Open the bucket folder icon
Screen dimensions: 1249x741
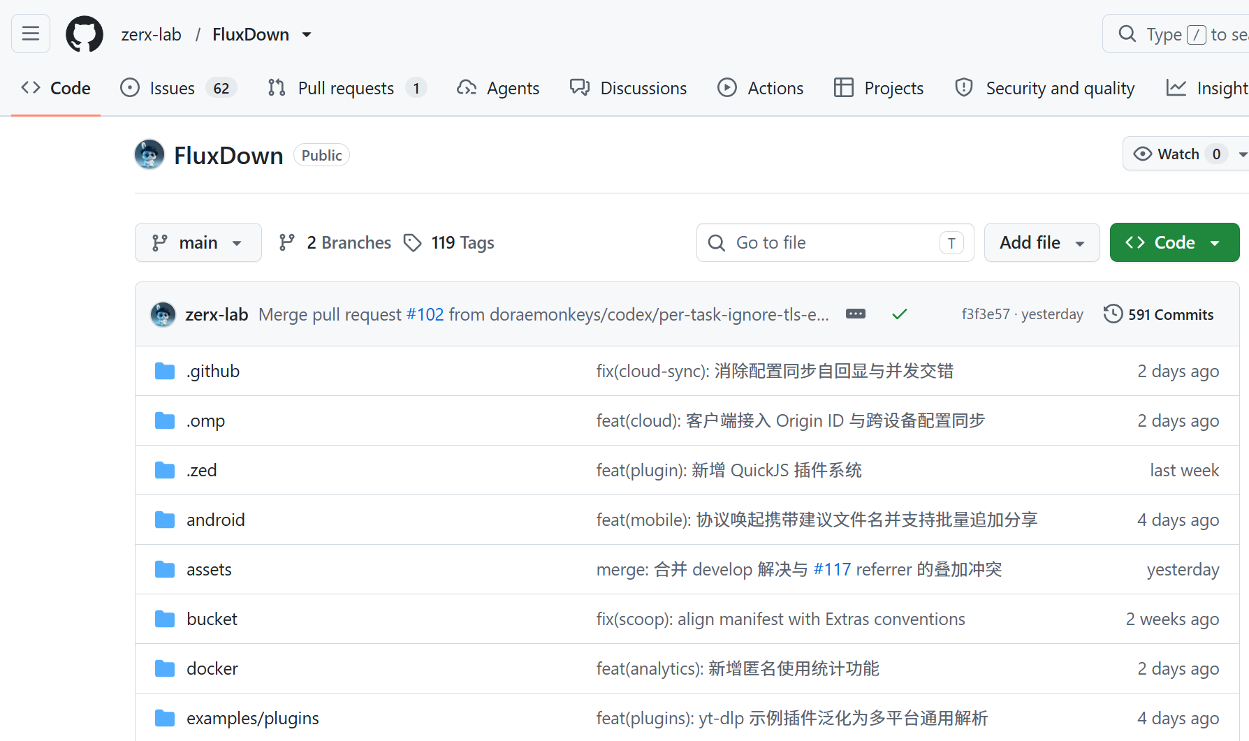pyautogui.click(x=165, y=619)
